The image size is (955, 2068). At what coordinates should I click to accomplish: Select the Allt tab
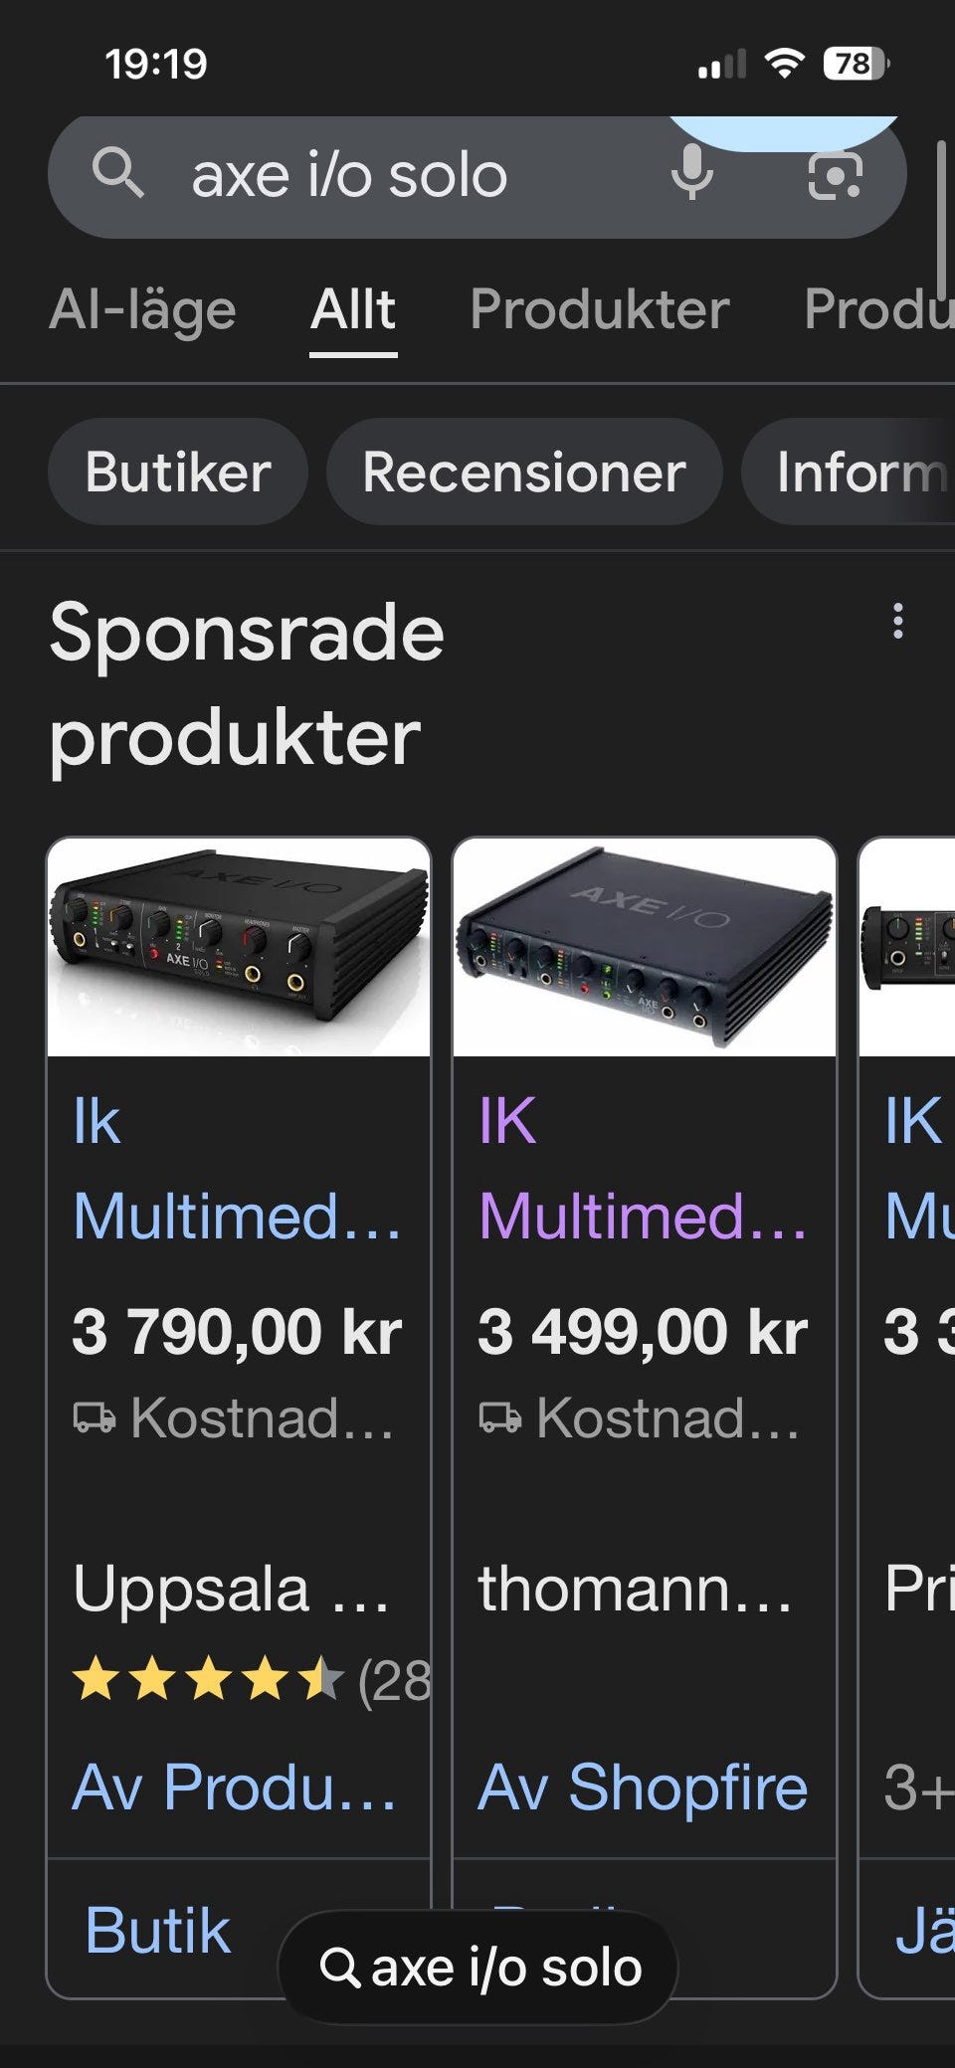click(353, 309)
